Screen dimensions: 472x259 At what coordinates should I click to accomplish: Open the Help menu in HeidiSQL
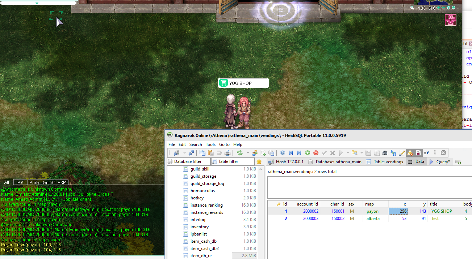[x=238, y=144]
